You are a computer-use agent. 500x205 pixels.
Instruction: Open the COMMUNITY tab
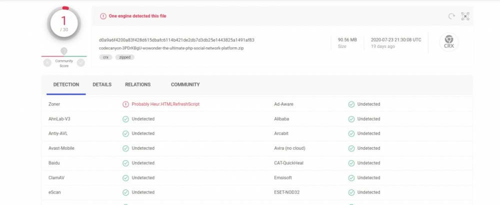coord(185,85)
